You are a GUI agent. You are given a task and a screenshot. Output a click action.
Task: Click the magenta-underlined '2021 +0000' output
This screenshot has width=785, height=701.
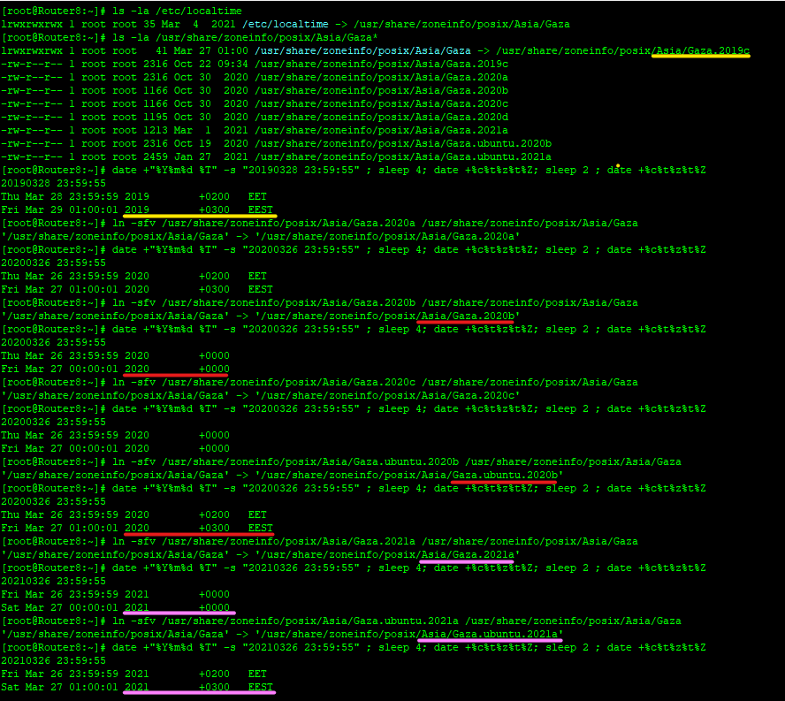click(177, 608)
